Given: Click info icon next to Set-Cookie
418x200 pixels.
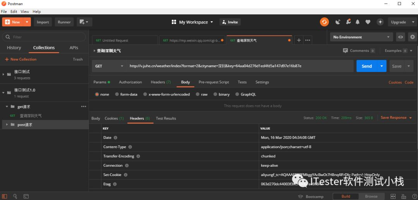Looking at the screenshot, I should pyautogui.click(x=125, y=175).
